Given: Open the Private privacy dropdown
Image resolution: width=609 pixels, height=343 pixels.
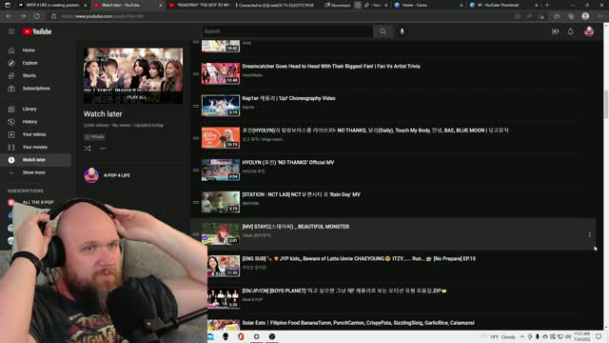Looking at the screenshot, I should pyautogui.click(x=94, y=137).
